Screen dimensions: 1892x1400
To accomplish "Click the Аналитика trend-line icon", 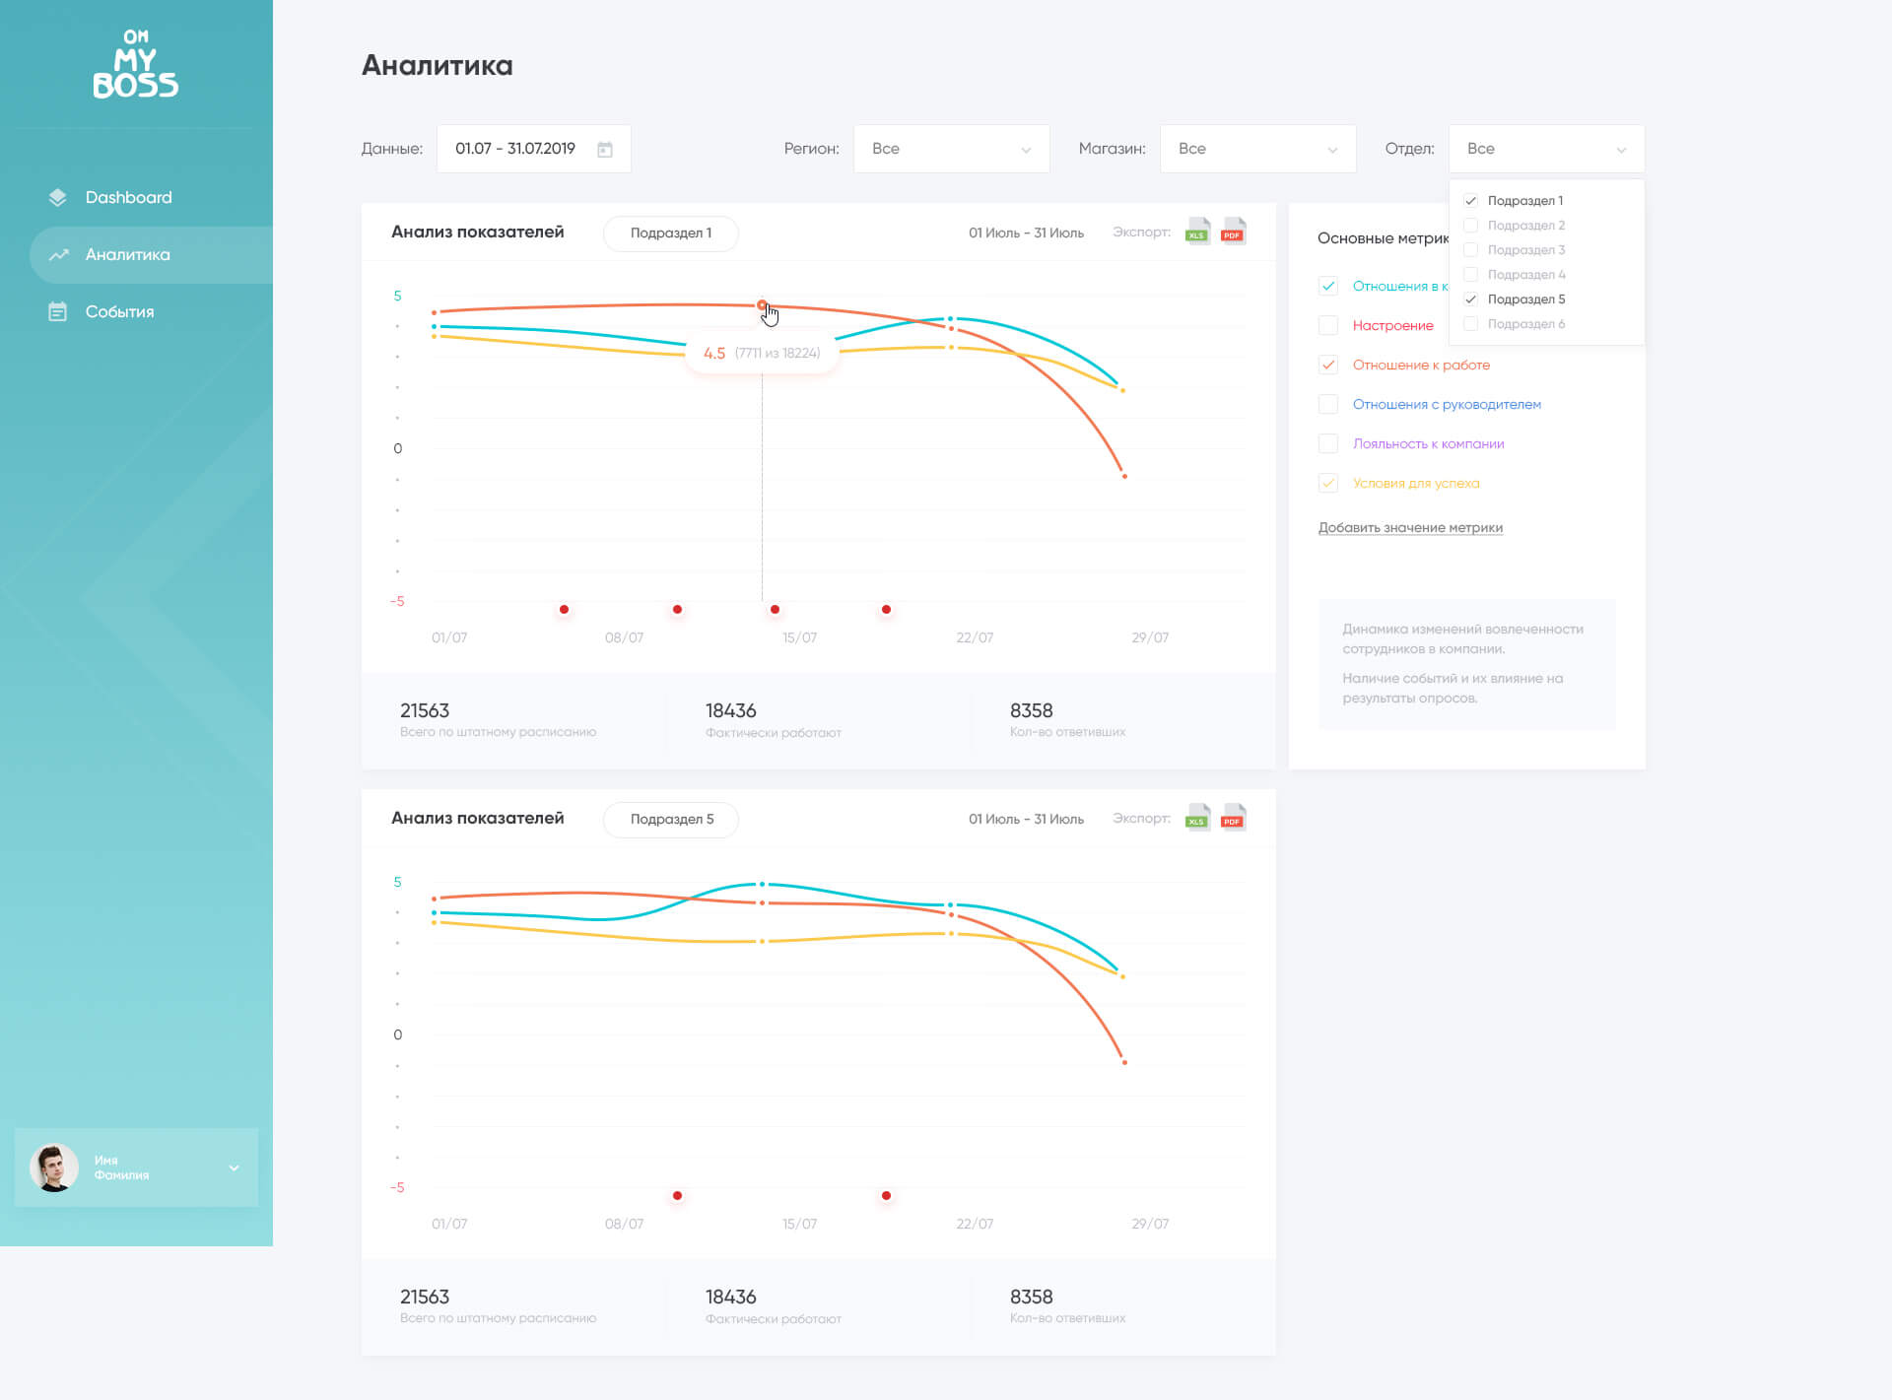I will tap(58, 254).
